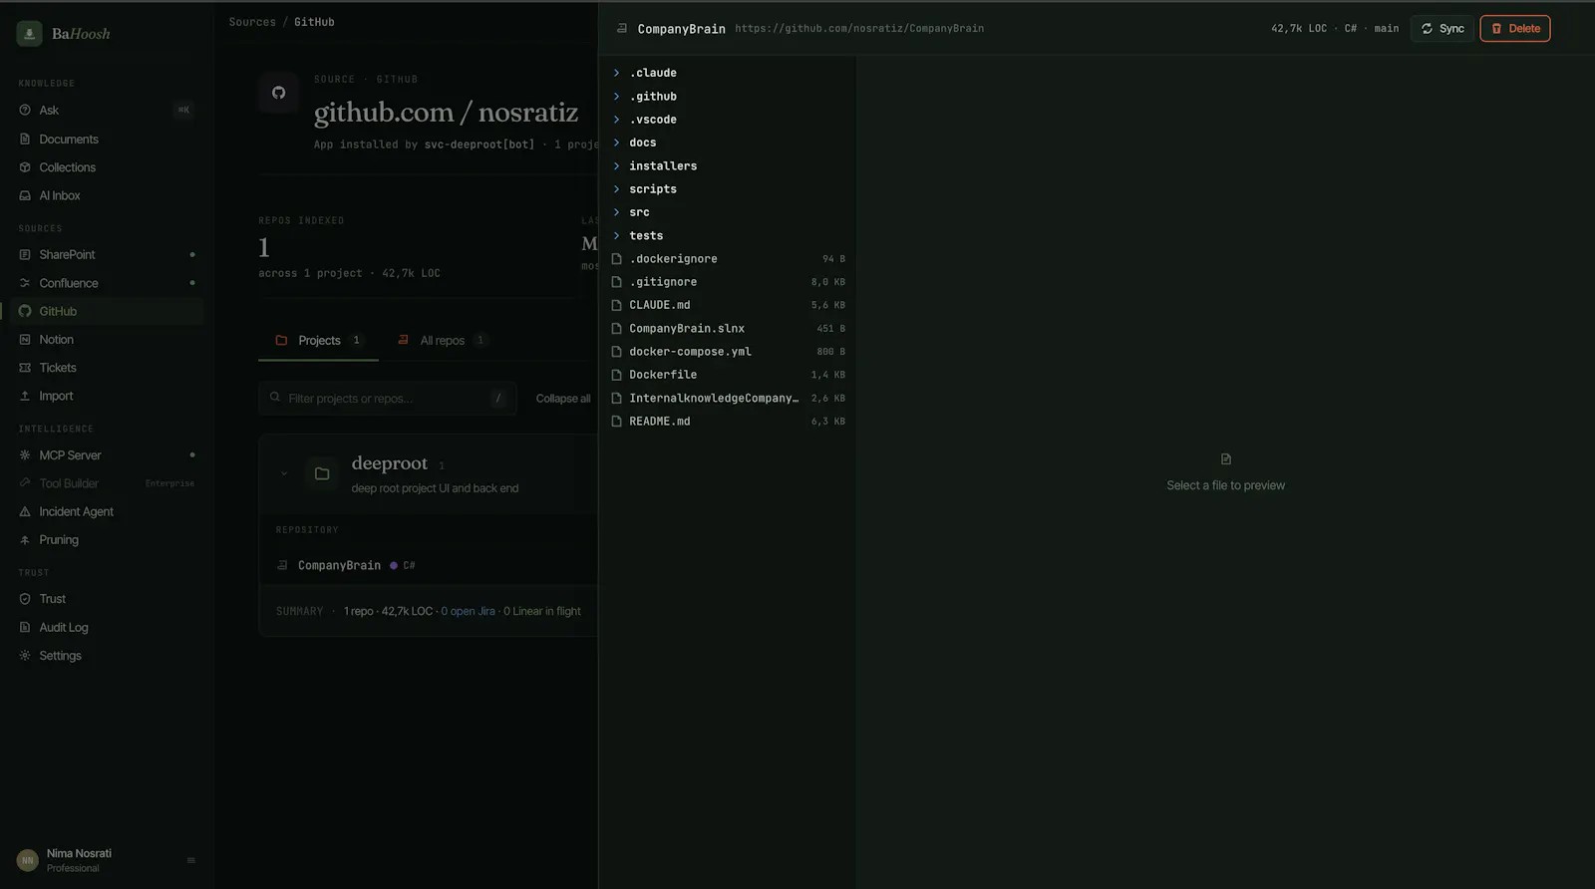Click the Audit Log icon

click(25, 628)
